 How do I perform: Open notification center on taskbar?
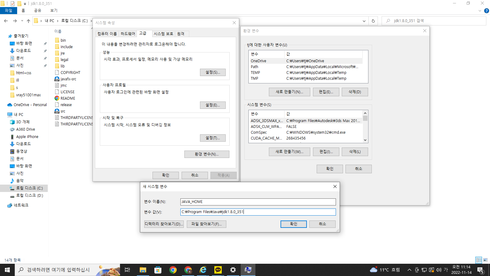tap(481, 270)
